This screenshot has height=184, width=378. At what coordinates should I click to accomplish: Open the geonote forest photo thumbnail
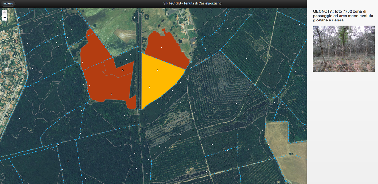tap(344, 49)
